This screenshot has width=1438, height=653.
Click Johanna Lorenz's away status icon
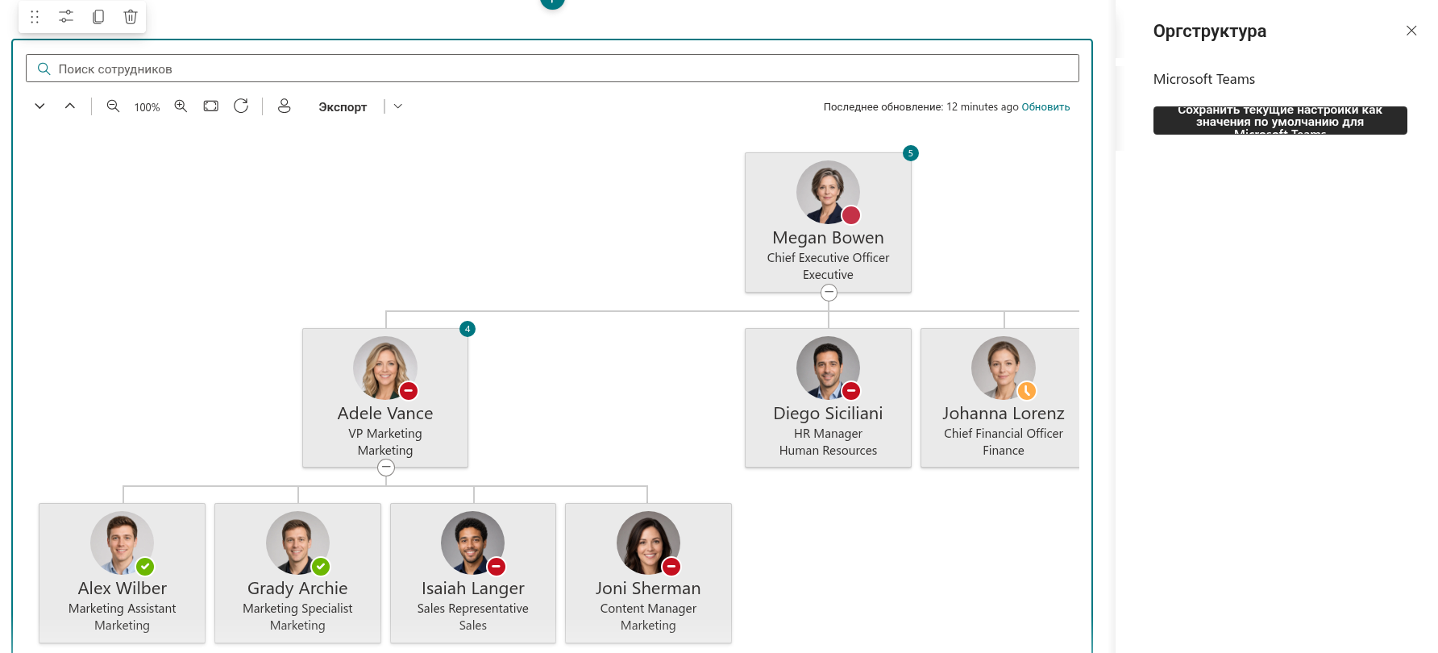1026,391
